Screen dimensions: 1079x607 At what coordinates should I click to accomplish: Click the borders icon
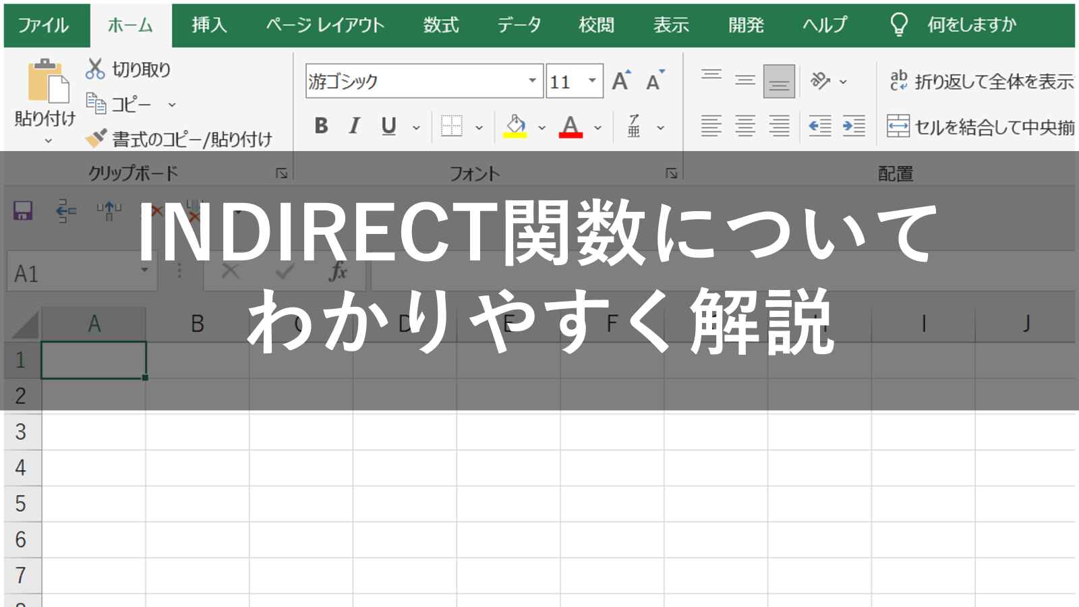pos(451,126)
